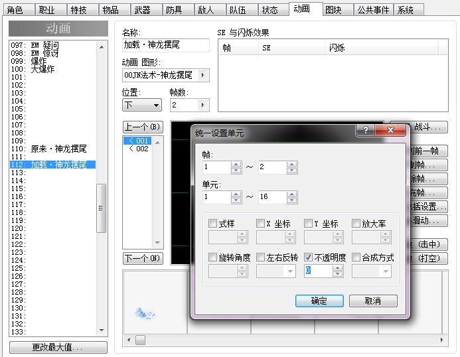Click the dialog help question-mark button

(x=365, y=129)
